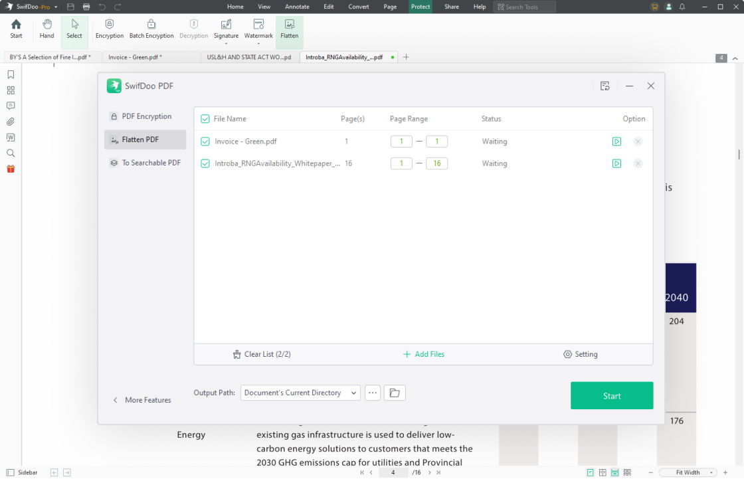The height and width of the screenshot is (481, 744).
Task: Open the Encryption tool
Action: click(x=109, y=29)
